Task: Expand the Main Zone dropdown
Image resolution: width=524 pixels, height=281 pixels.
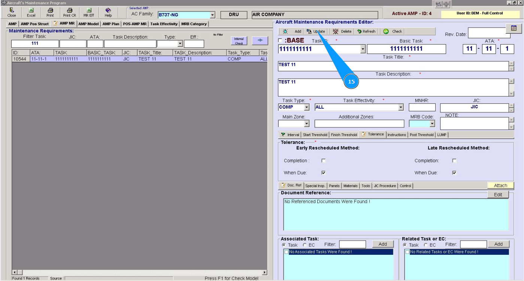Action: click(307, 124)
